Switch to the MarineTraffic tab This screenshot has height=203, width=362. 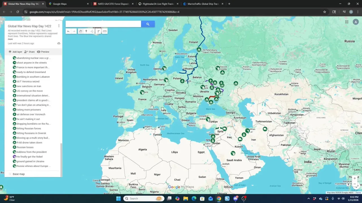(203, 4)
